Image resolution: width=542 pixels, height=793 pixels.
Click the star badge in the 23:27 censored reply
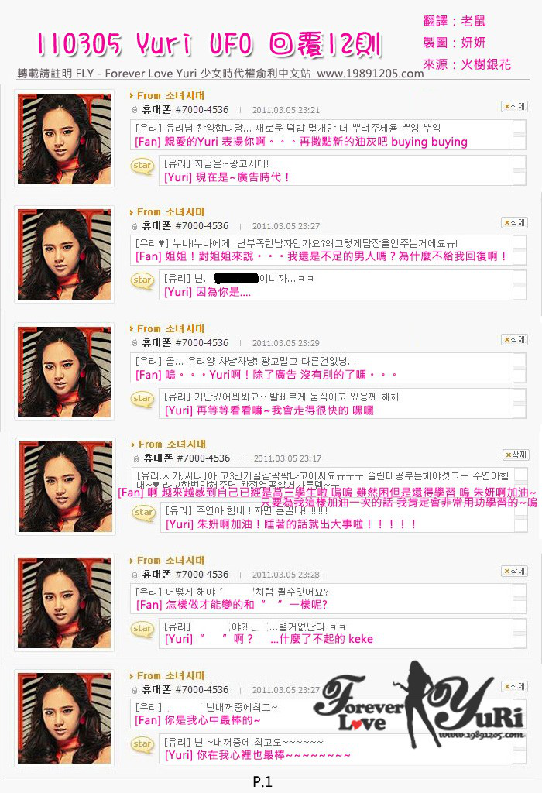tap(142, 280)
